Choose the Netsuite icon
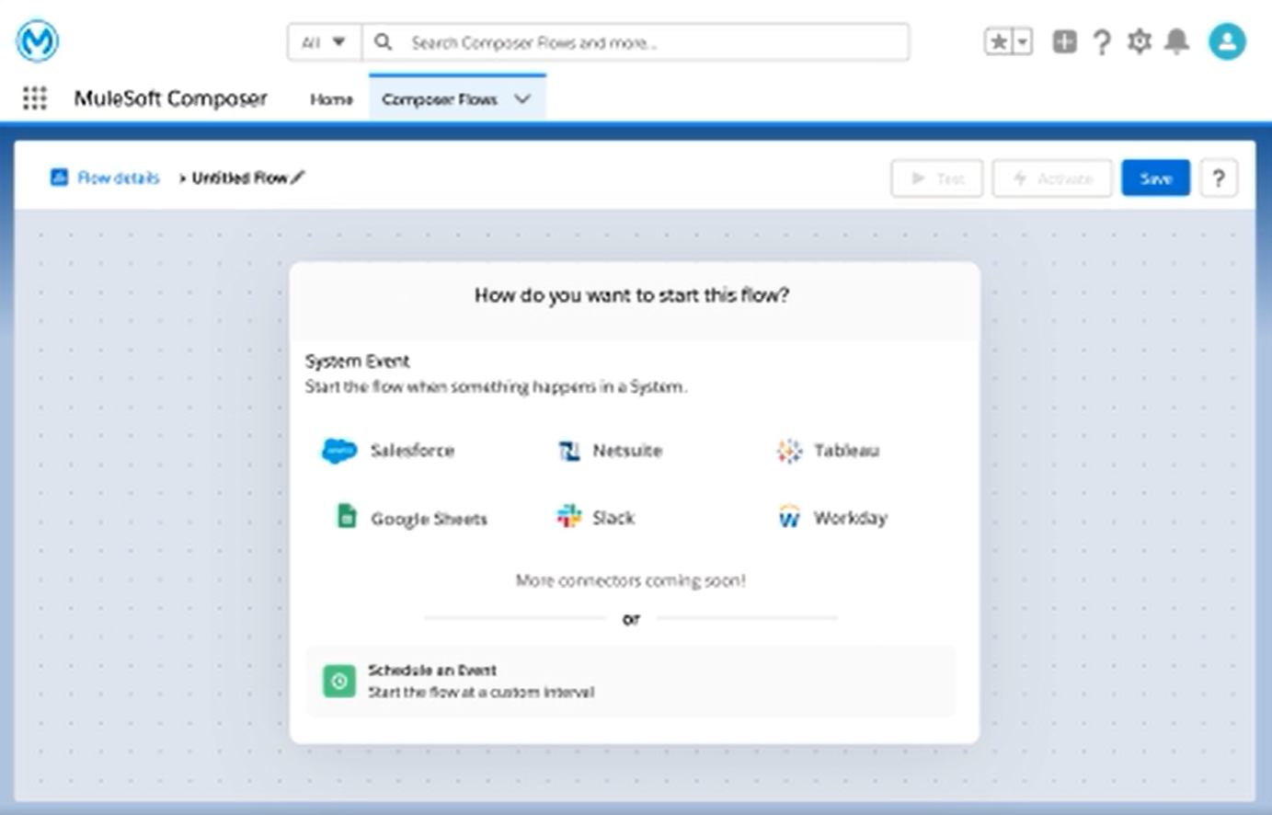Viewport: 1272px width, 815px height. coord(569,451)
